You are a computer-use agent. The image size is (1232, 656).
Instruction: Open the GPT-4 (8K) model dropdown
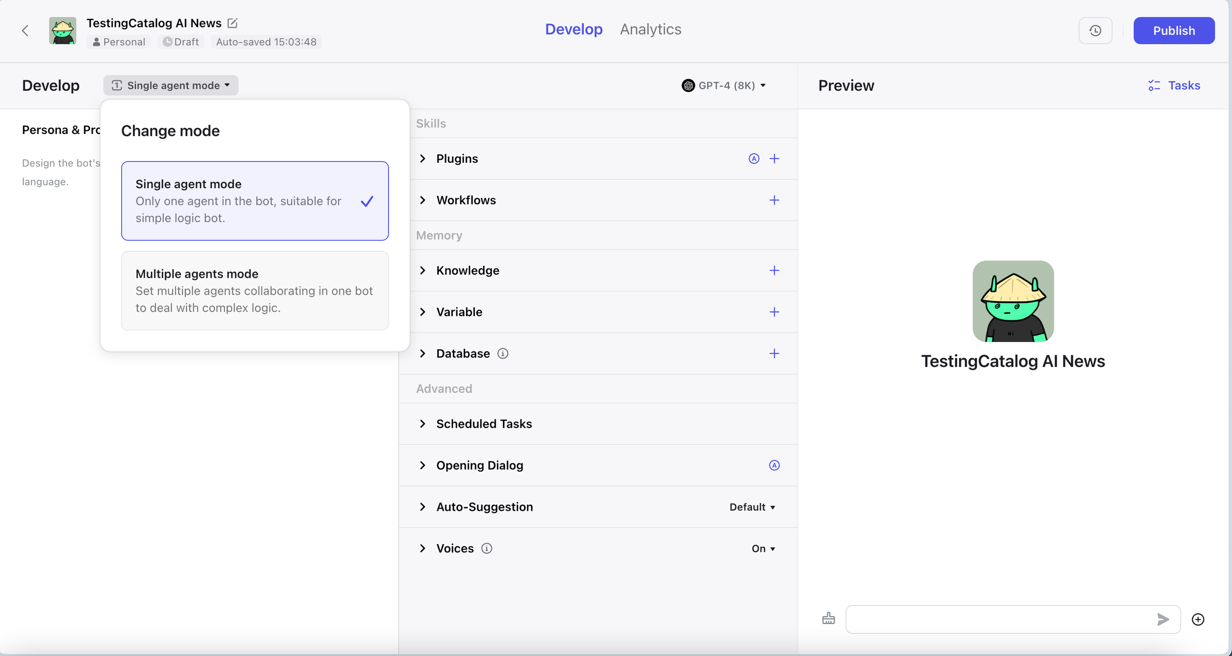coord(724,85)
